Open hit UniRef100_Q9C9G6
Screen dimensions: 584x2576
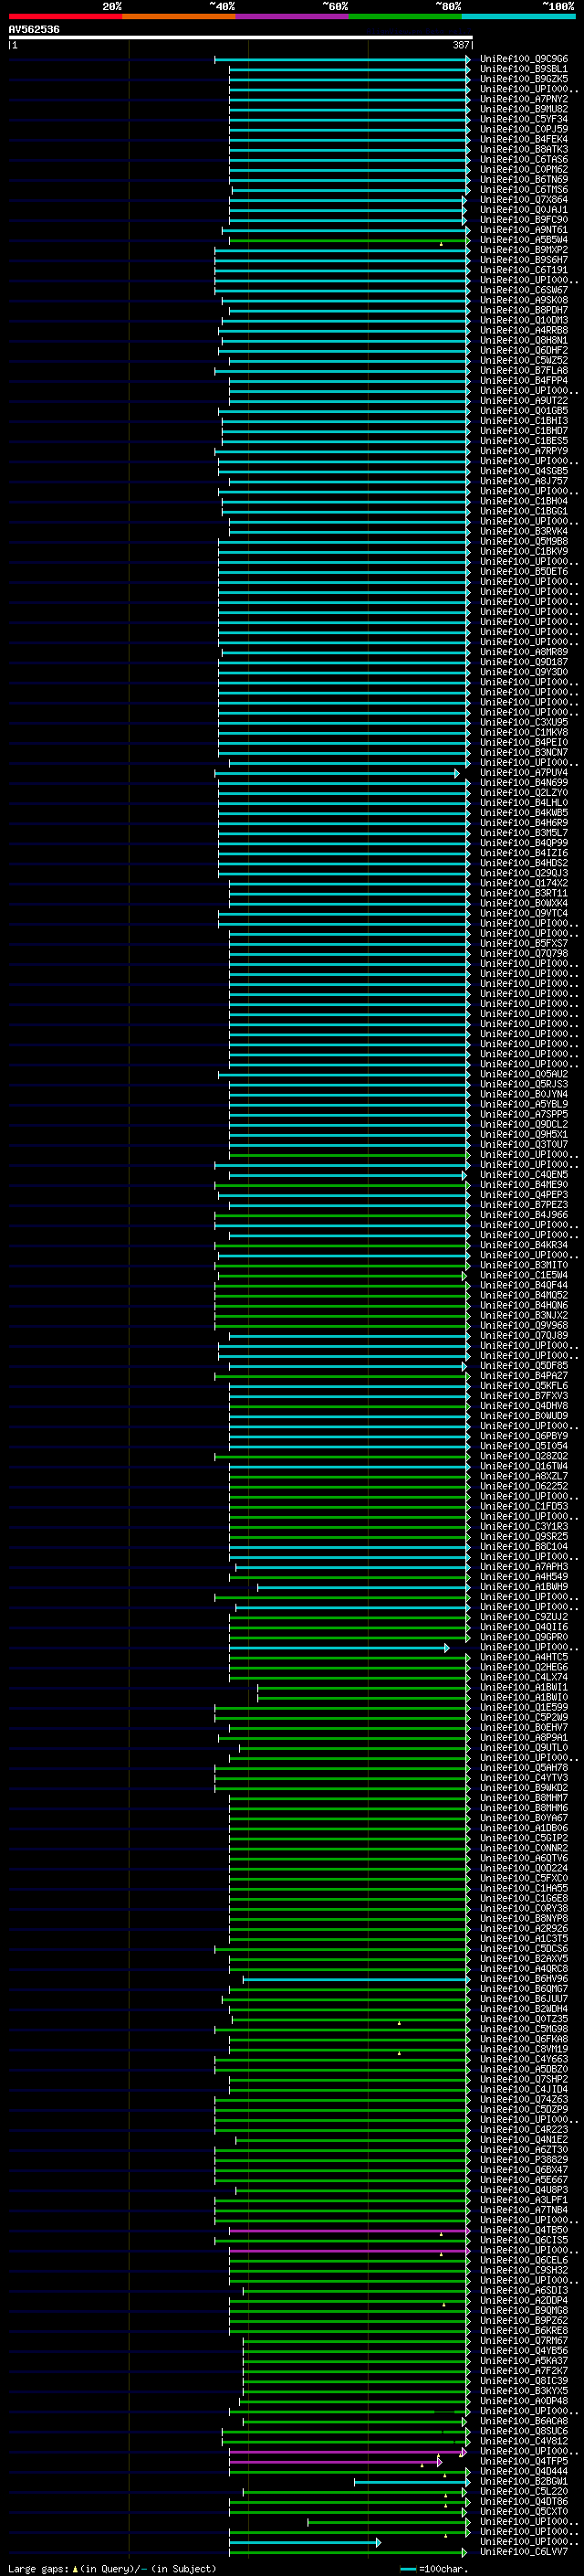tap(524, 59)
